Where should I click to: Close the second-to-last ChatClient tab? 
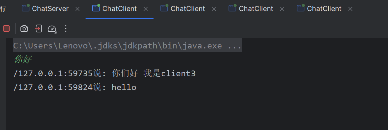tap(282, 9)
